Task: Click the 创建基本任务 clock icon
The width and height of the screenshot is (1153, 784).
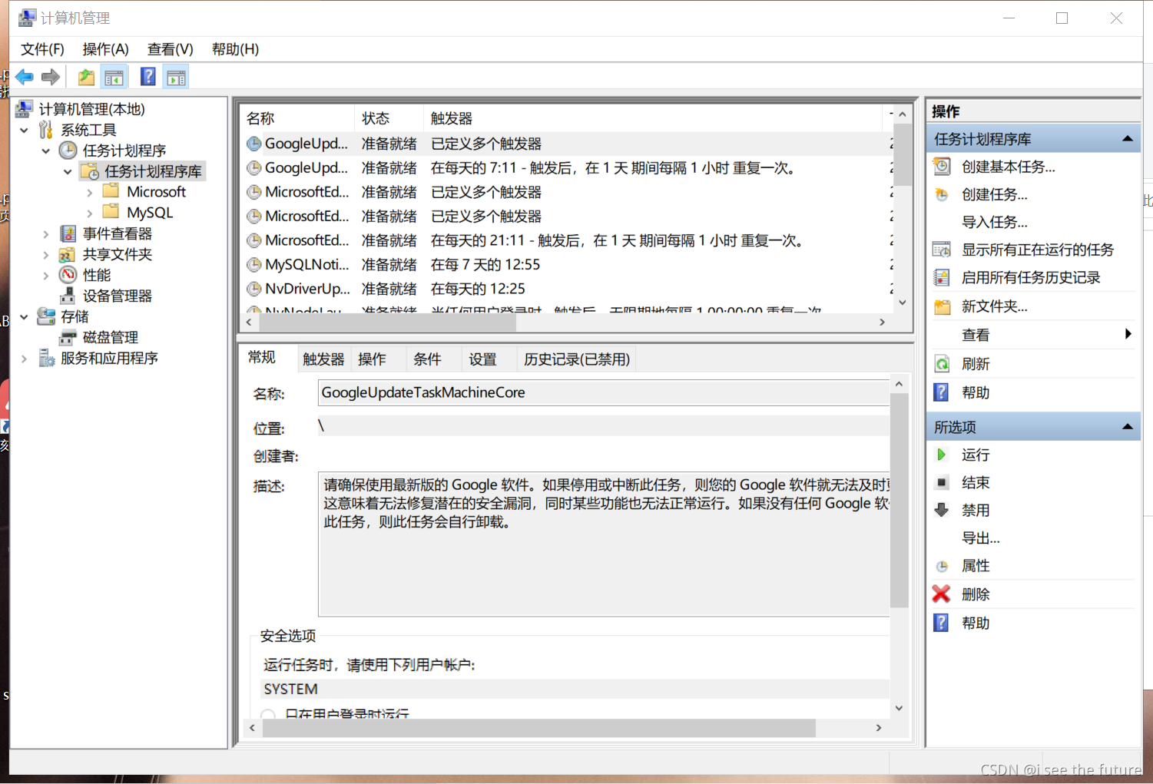Action: (x=941, y=167)
